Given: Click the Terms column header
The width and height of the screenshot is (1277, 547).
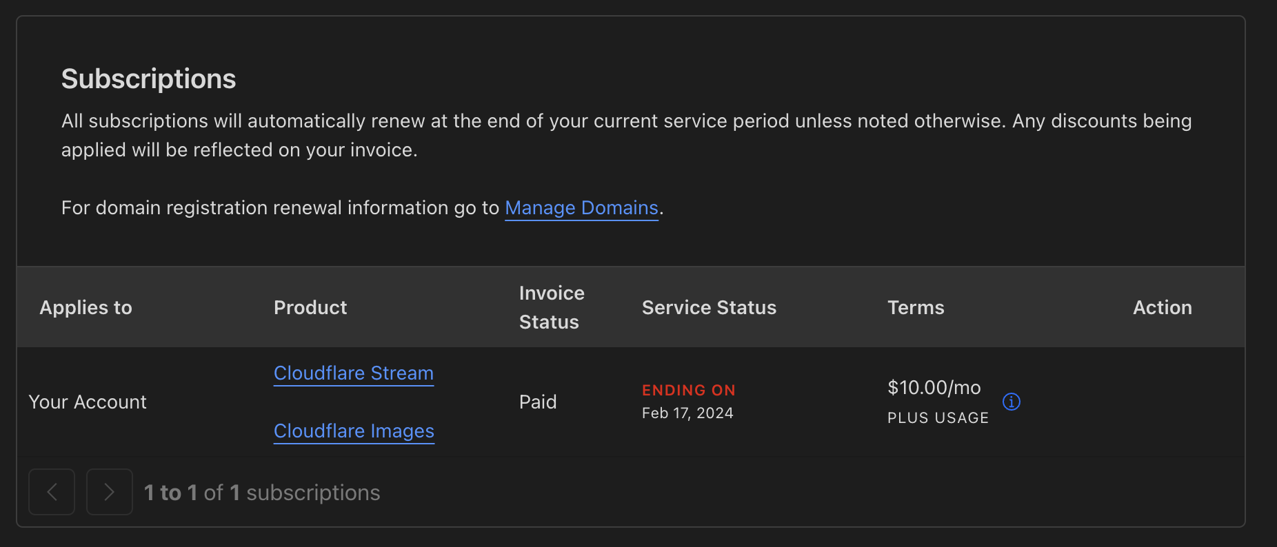Looking at the screenshot, I should 916,307.
